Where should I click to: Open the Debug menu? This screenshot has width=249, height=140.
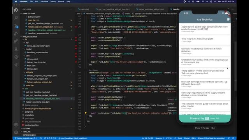pos(53,2)
